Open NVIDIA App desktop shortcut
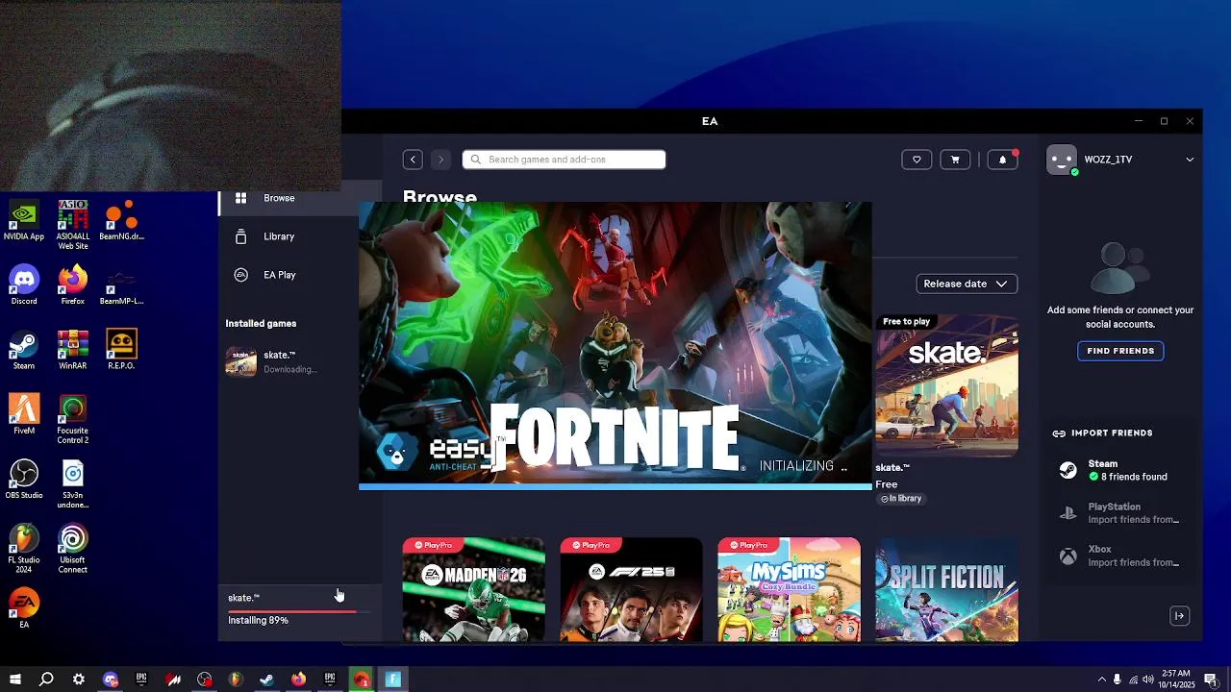 (x=24, y=221)
